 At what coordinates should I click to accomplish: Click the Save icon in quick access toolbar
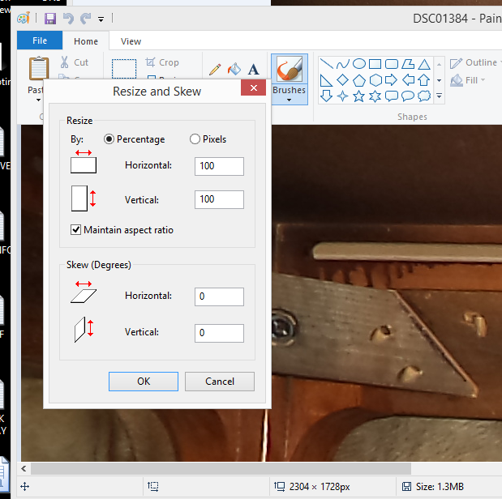pos(50,19)
